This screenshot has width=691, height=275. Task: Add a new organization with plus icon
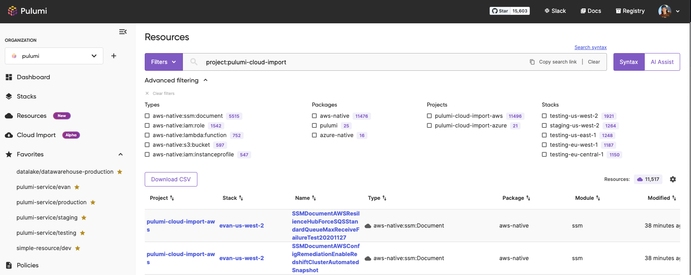tap(114, 56)
